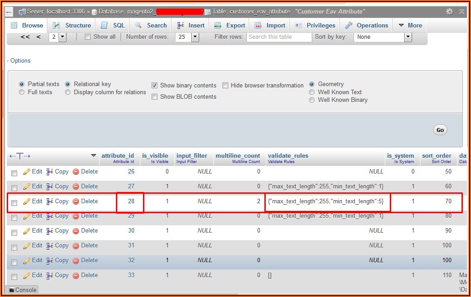471x297 pixels.
Task: Open the Console panel at the bottom
Action: click(23, 290)
